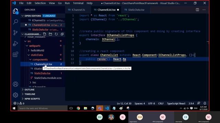Click the Windows search box on taskbar
This screenshot has height=123, width=220.
pyautogui.click(x=43, y=108)
